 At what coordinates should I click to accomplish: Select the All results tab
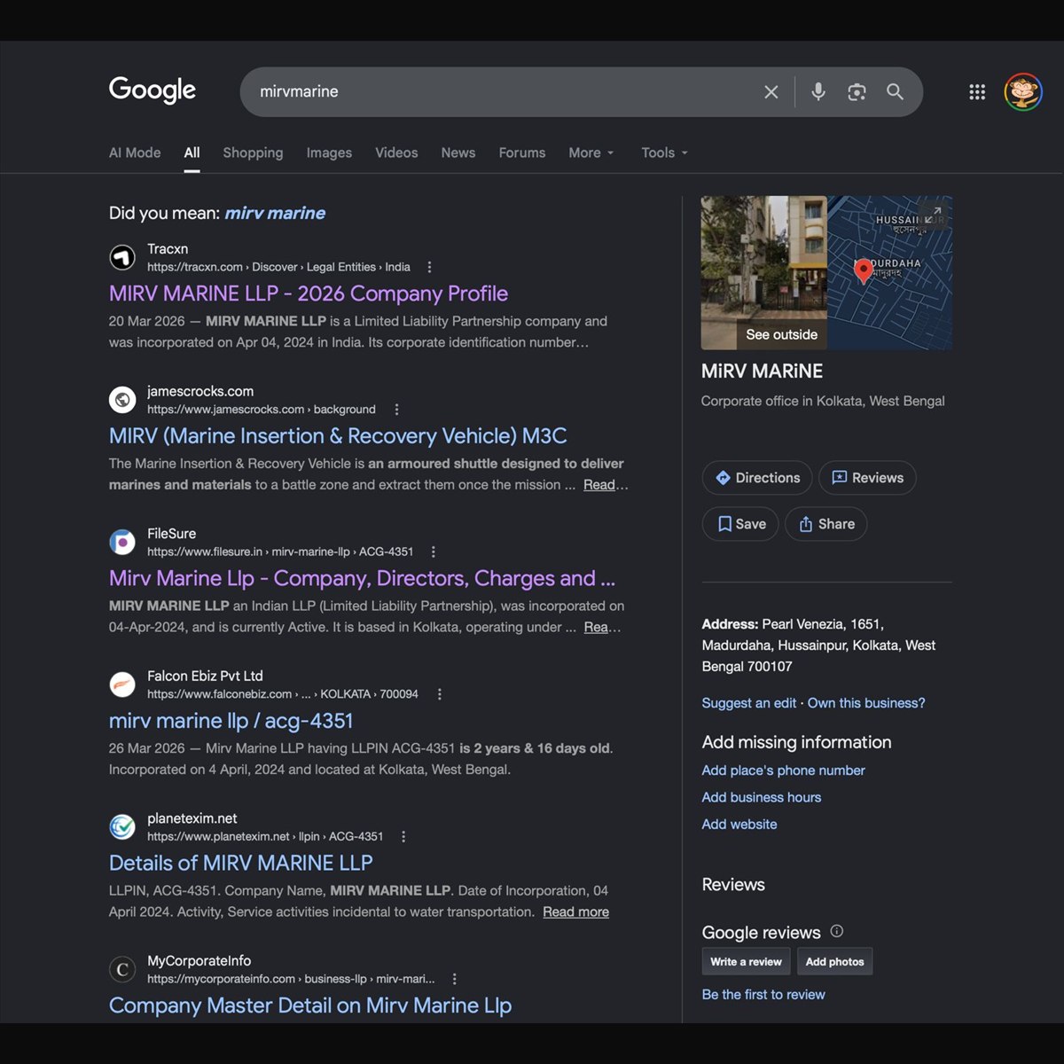point(192,153)
